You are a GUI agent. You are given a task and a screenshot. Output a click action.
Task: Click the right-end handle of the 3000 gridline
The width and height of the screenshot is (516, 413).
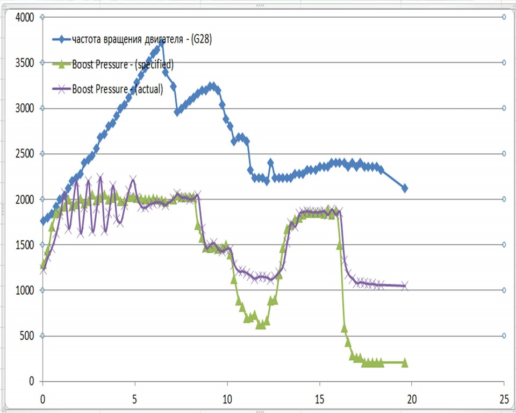pos(504,108)
